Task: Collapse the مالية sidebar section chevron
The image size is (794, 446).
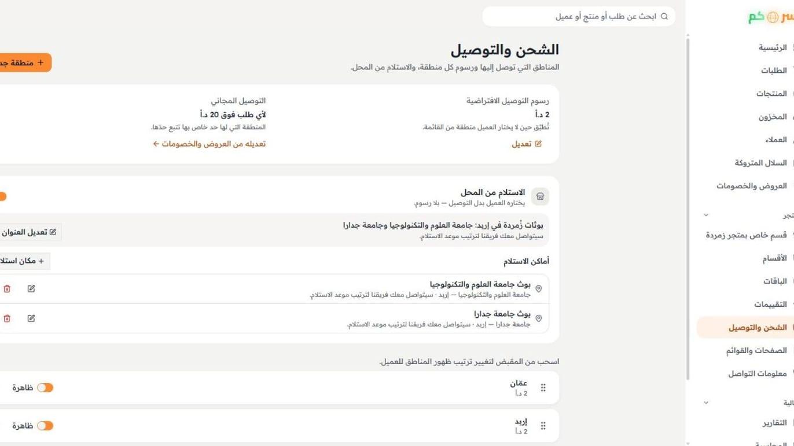Action: 706,403
